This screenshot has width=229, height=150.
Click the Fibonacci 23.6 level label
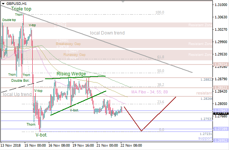coord(160,102)
